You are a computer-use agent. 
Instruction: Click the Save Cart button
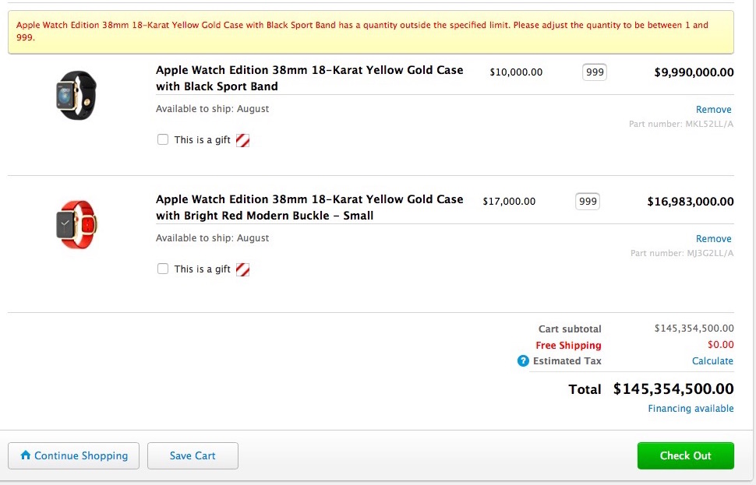[193, 455]
